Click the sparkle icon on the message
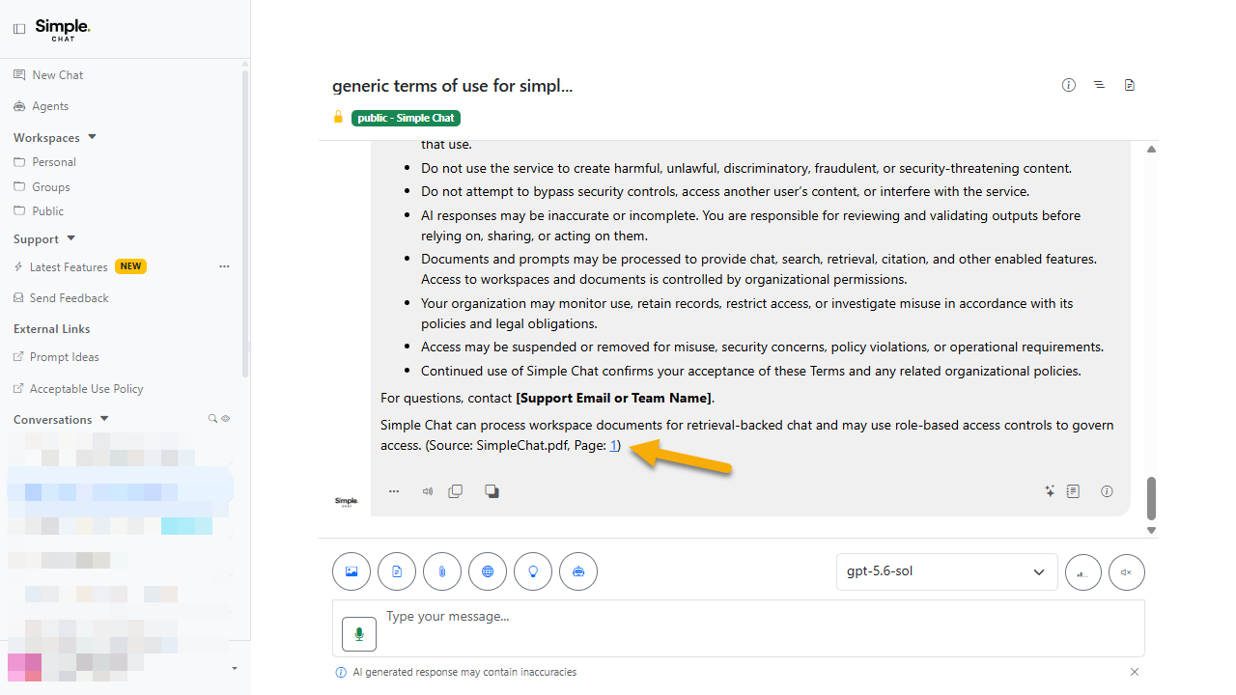Image resolution: width=1236 pixels, height=695 pixels. 1050,491
